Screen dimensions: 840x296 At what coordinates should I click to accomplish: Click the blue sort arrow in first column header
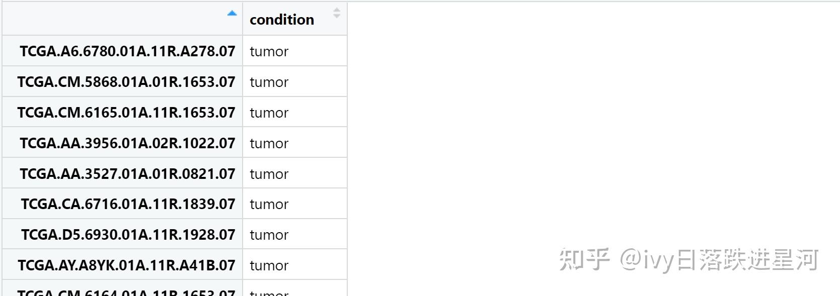coord(232,14)
